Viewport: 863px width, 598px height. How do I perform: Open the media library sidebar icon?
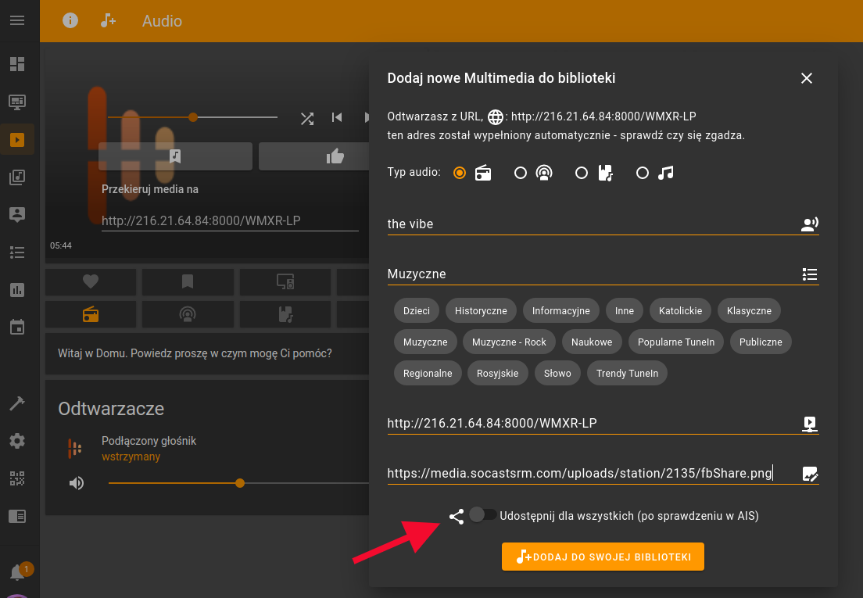(x=17, y=177)
